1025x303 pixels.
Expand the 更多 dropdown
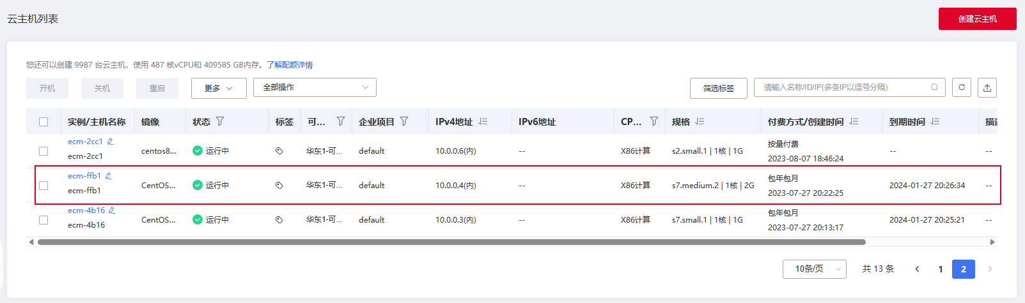click(x=219, y=88)
